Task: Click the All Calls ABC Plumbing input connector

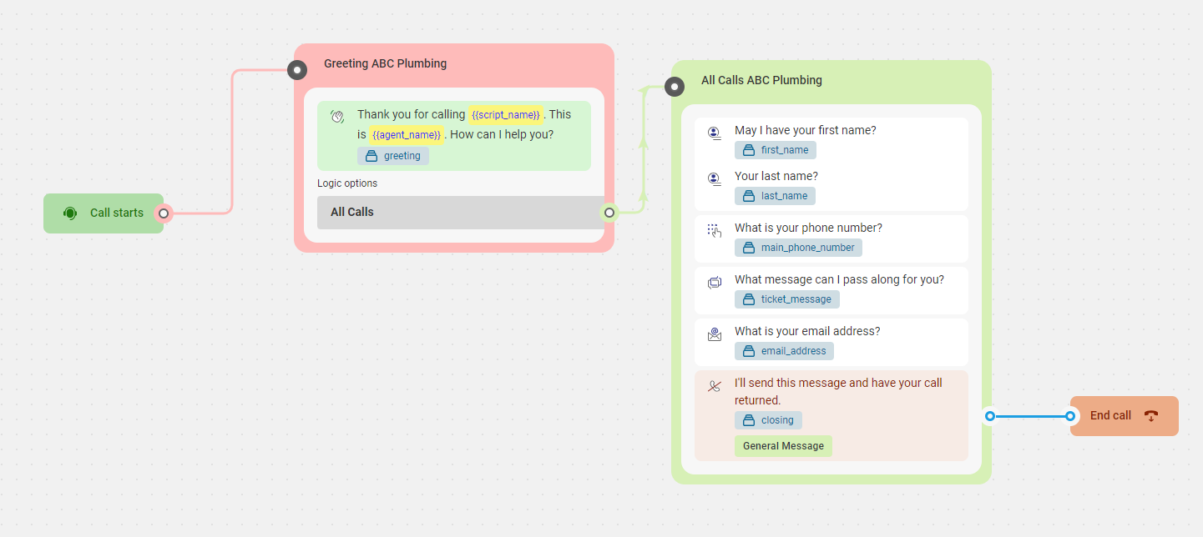Action: coord(675,87)
